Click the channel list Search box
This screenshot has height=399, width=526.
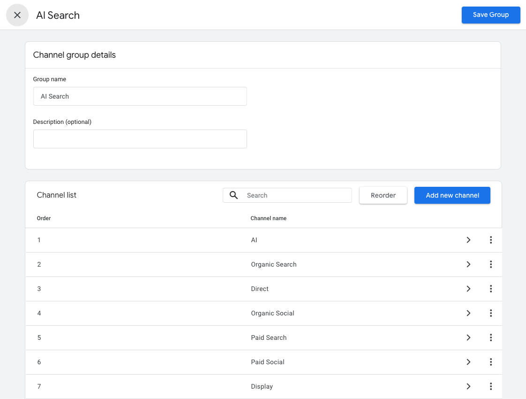[x=295, y=195]
